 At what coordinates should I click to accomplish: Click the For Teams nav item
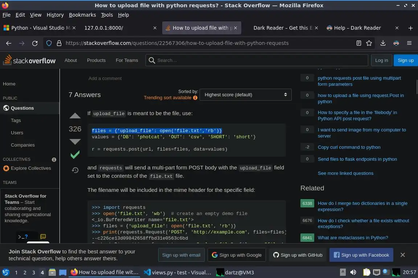pyautogui.click(x=127, y=60)
